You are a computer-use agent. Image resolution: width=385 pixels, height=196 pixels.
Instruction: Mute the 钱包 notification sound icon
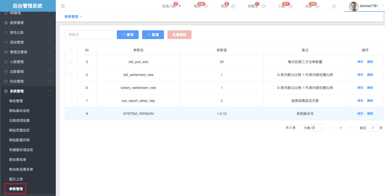tap(206, 6)
